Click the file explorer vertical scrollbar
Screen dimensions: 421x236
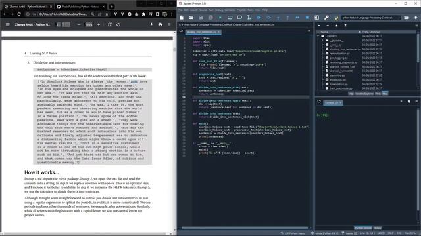[x=418, y=48]
